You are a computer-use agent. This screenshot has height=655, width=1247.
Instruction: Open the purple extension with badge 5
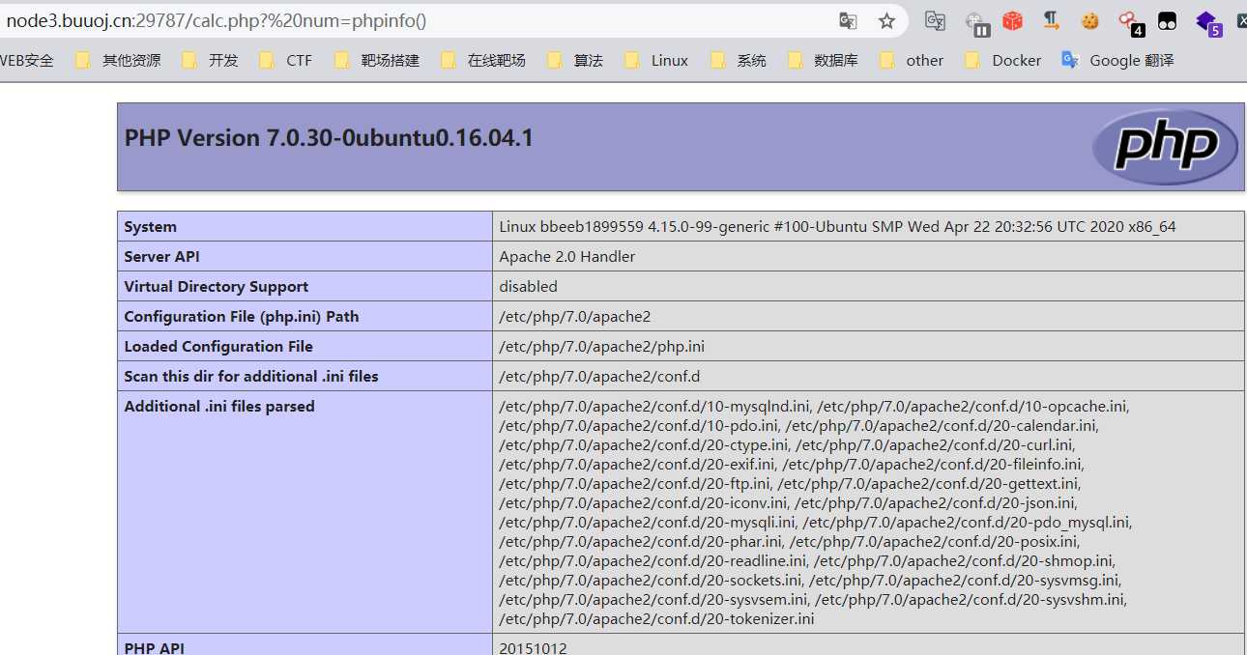pyautogui.click(x=1208, y=22)
